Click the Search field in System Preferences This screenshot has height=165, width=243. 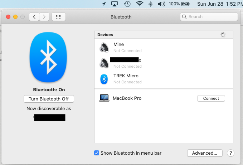[x=209, y=17]
